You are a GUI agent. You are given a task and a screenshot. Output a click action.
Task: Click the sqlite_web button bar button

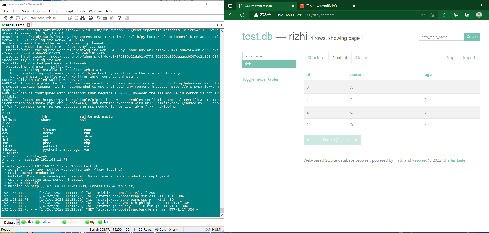[73, 222]
